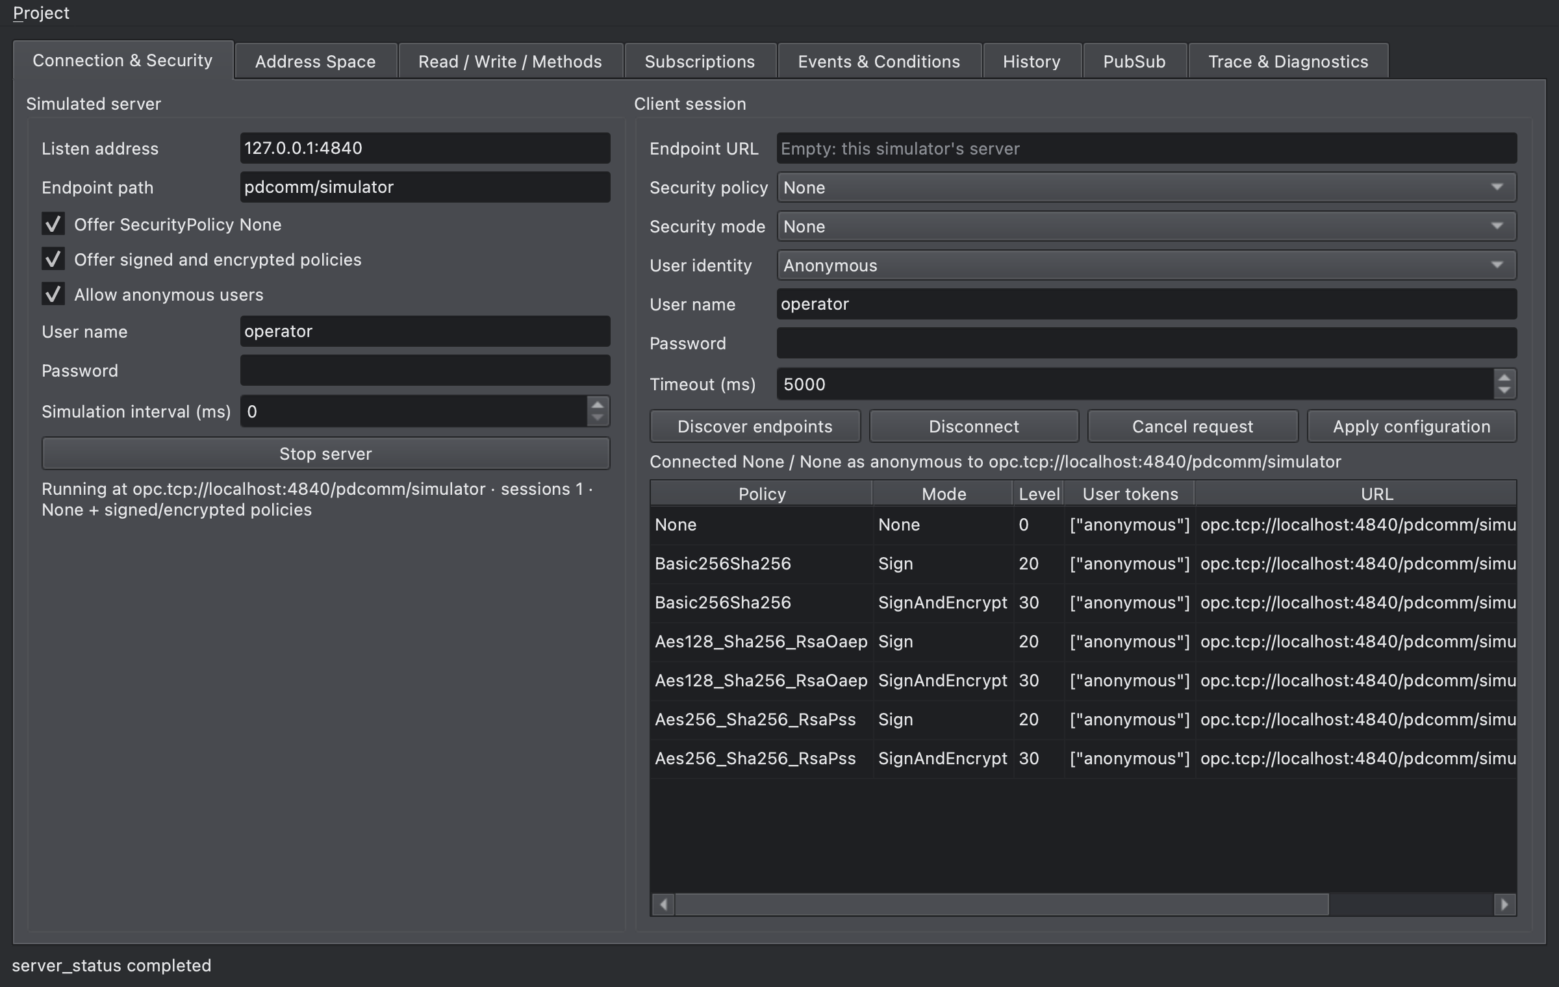Click the endpoints table horizontal scrollbar
The width and height of the screenshot is (1559, 987).
point(1002,904)
